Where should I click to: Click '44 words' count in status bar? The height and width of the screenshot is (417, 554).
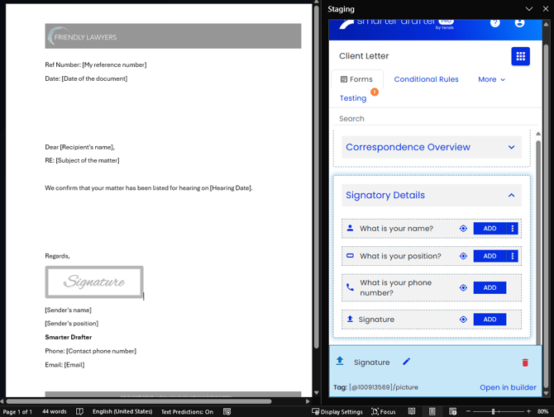tap(55, 412)
